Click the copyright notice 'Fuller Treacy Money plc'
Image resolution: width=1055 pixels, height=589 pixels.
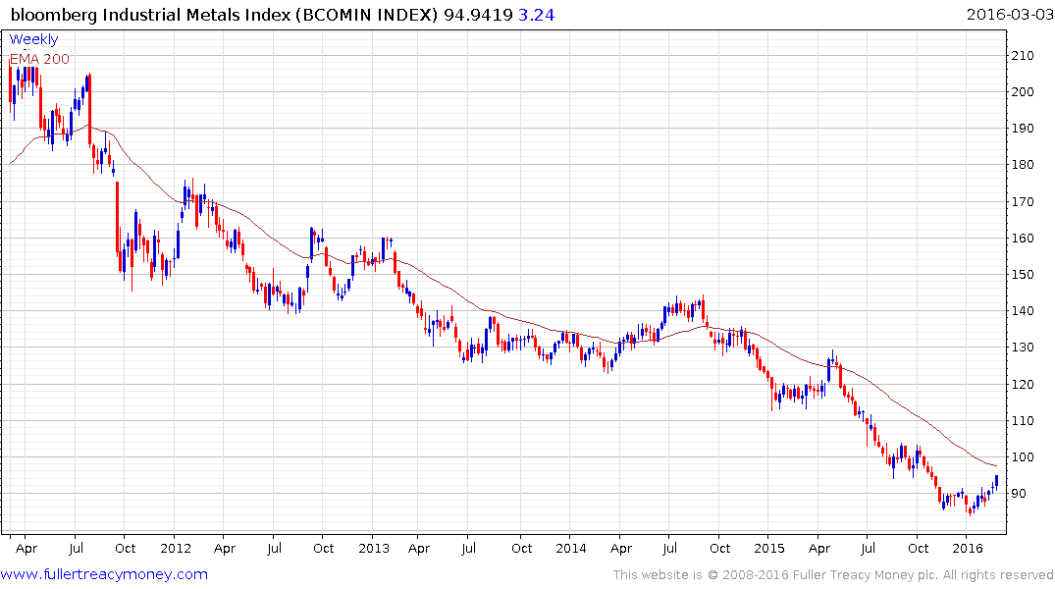tap(866, 575)
